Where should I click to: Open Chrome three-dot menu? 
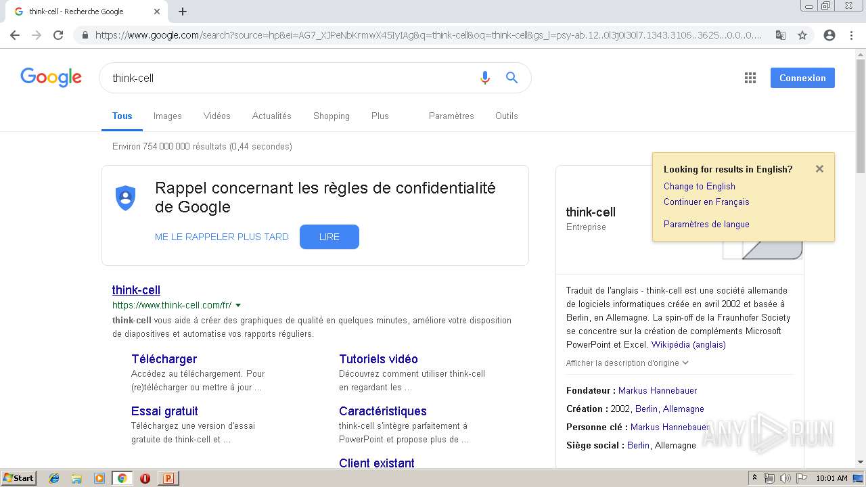[x=851, y=35]
